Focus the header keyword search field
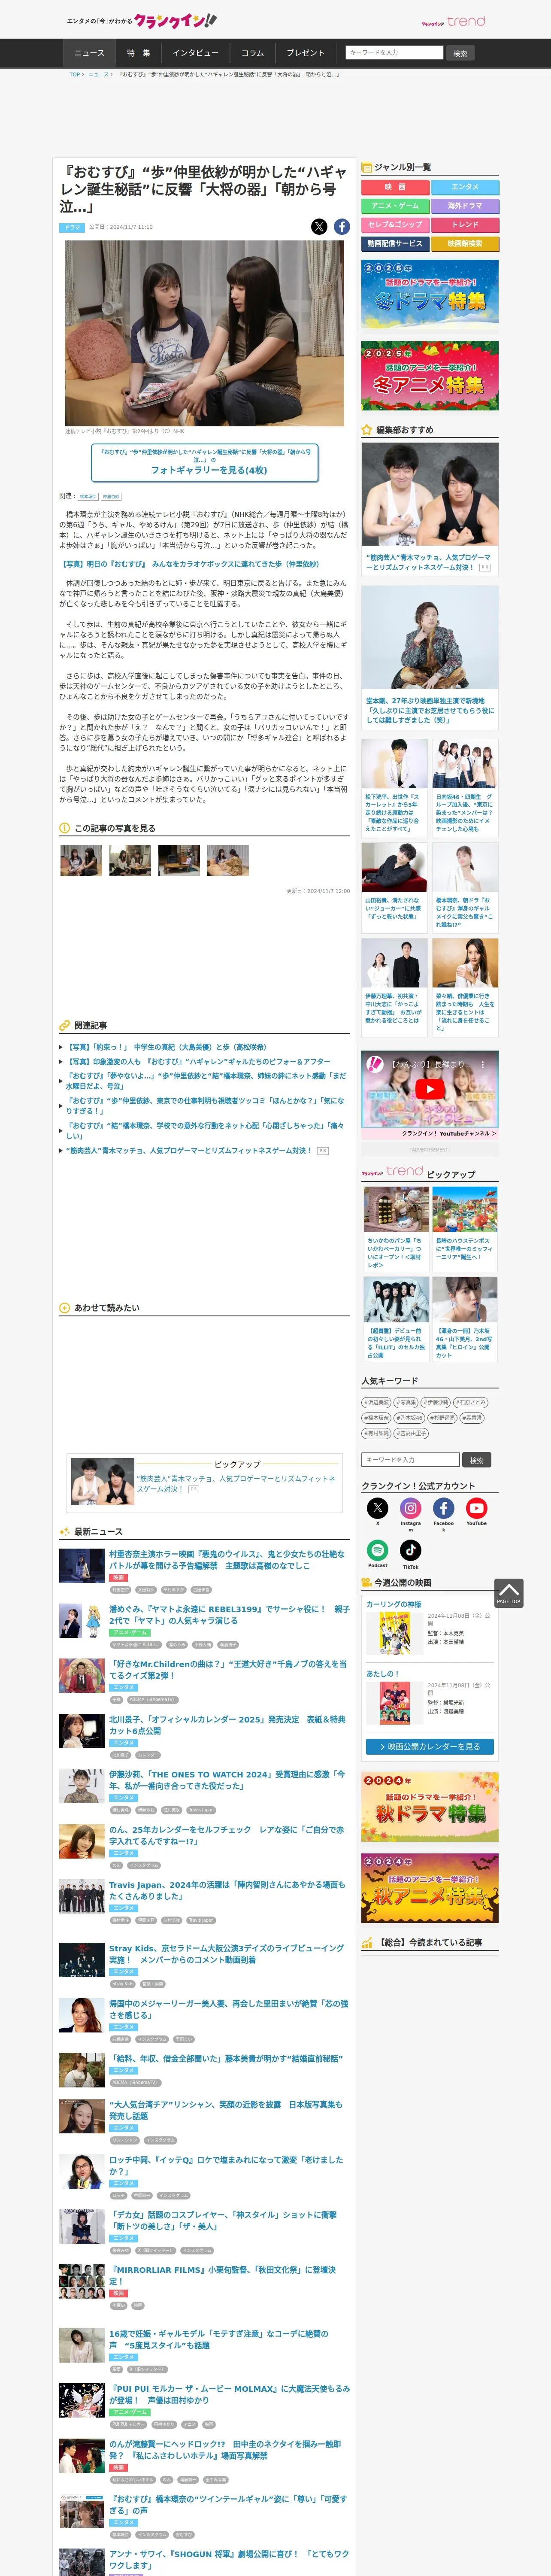 (x=394, y=53)
